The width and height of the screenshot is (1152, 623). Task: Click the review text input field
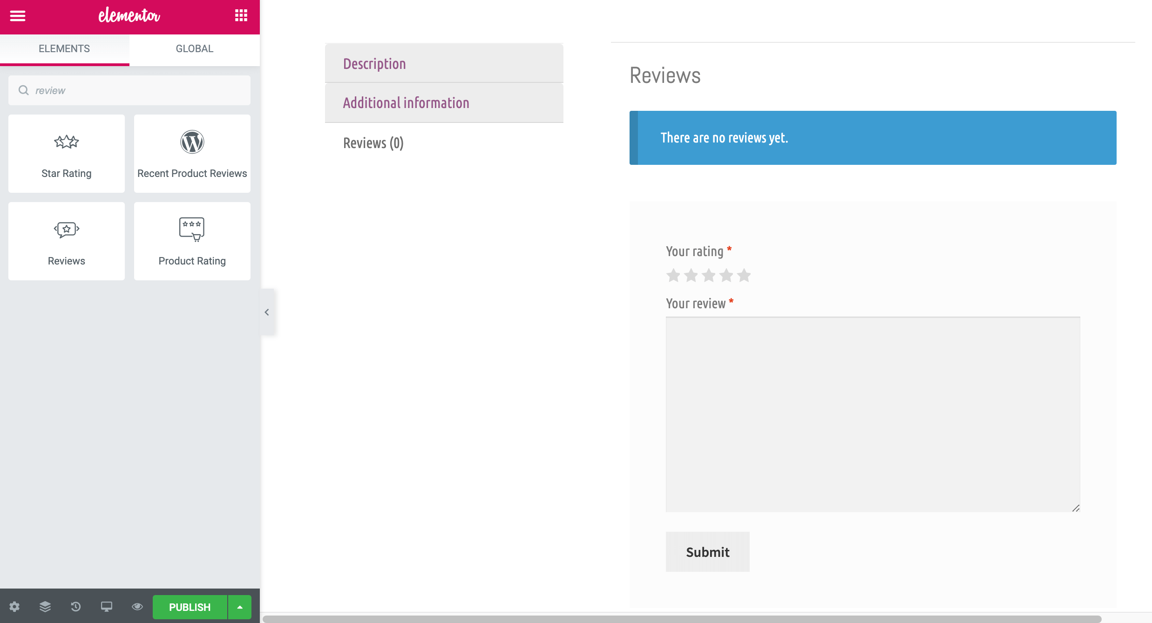[873, 414]
